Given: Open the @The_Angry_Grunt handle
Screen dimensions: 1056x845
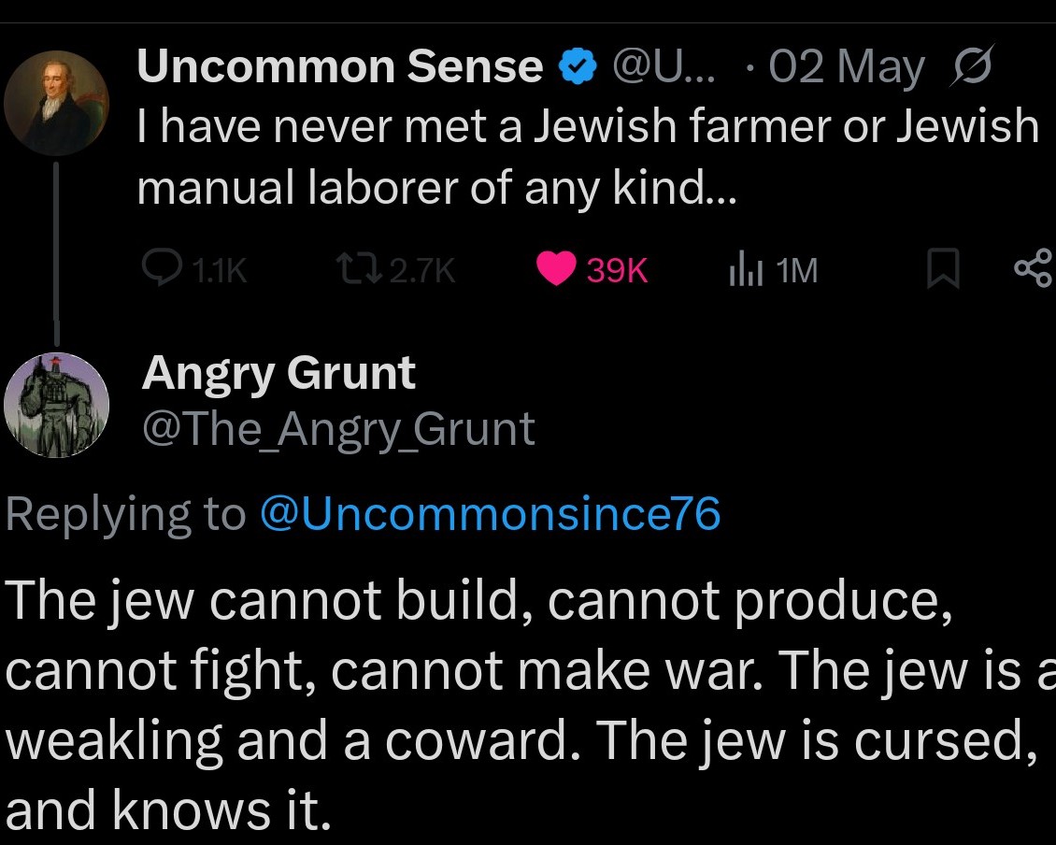Looking at the screenshot, I should pyautogui.click(x=338, y=429).
